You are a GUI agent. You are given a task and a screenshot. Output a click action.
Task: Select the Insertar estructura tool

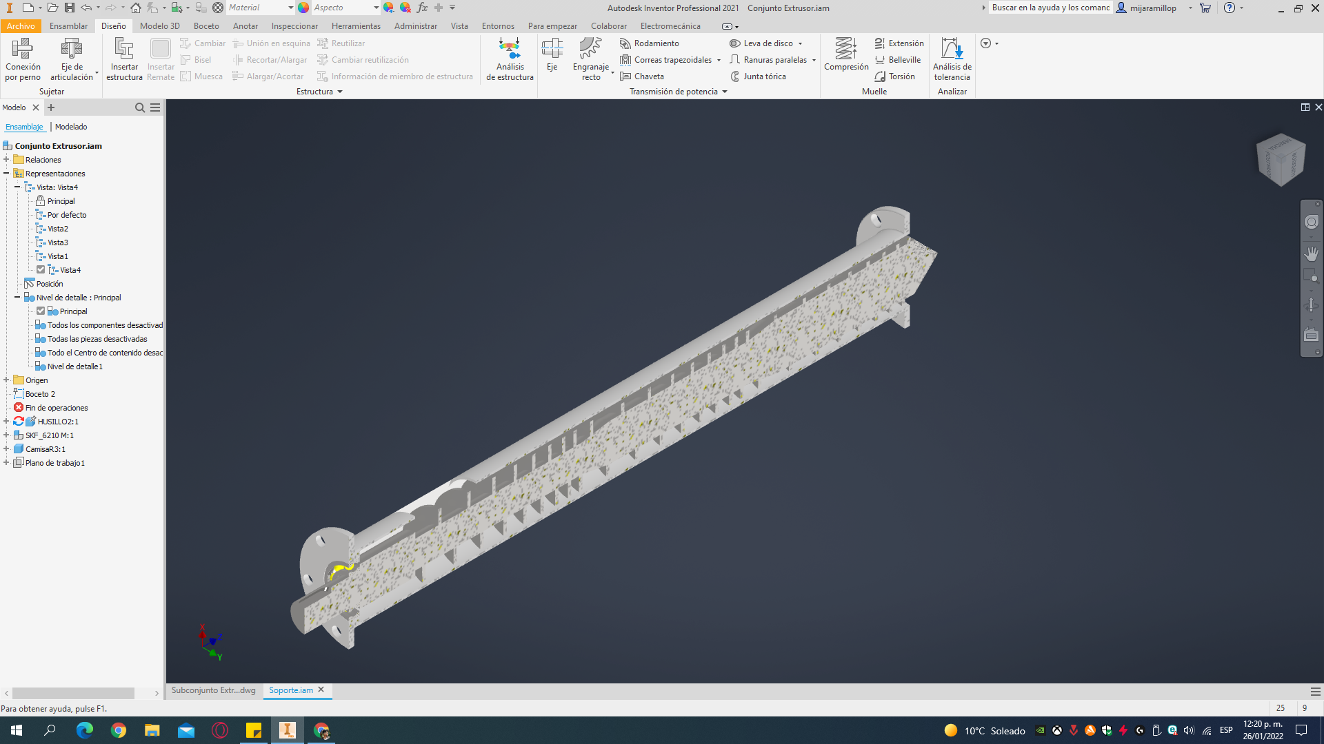point(124,48)
